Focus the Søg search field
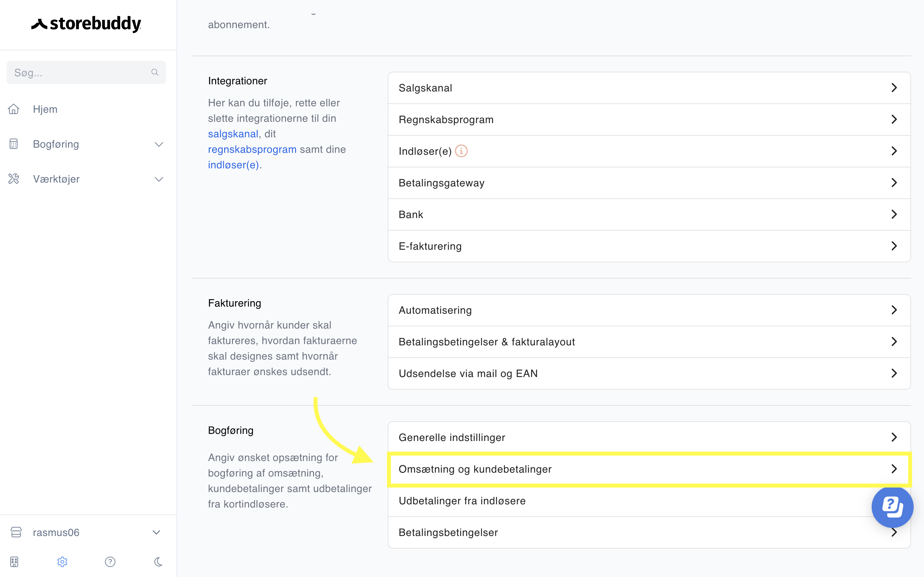 [x=86, y=72]
